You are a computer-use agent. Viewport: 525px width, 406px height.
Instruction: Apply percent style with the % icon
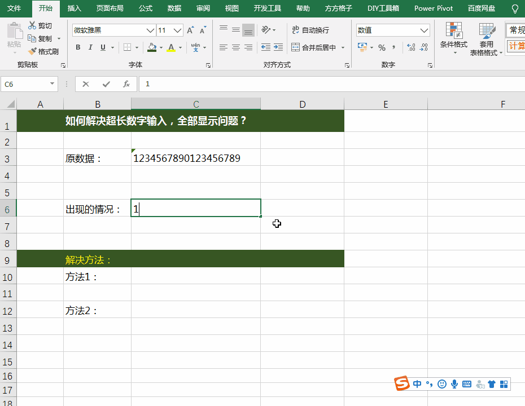tap(382, 47)
